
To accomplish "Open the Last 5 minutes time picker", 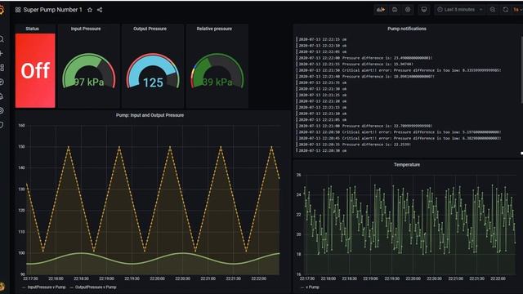I will click(460, 10).
